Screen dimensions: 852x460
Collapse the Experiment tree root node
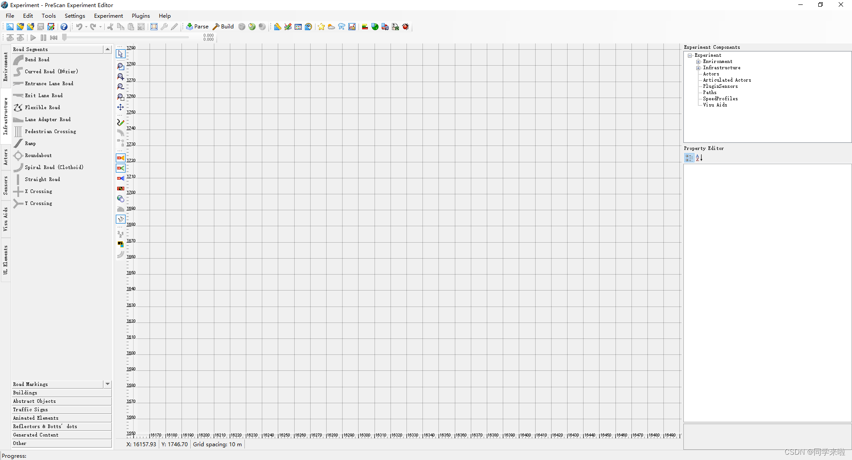690,55
